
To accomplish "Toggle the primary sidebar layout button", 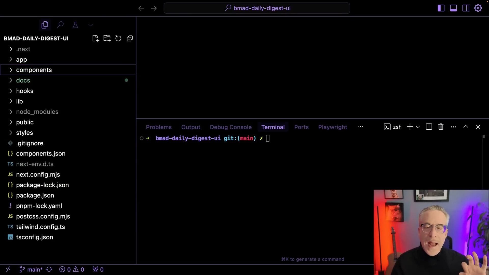I will [x=441, y=8].
